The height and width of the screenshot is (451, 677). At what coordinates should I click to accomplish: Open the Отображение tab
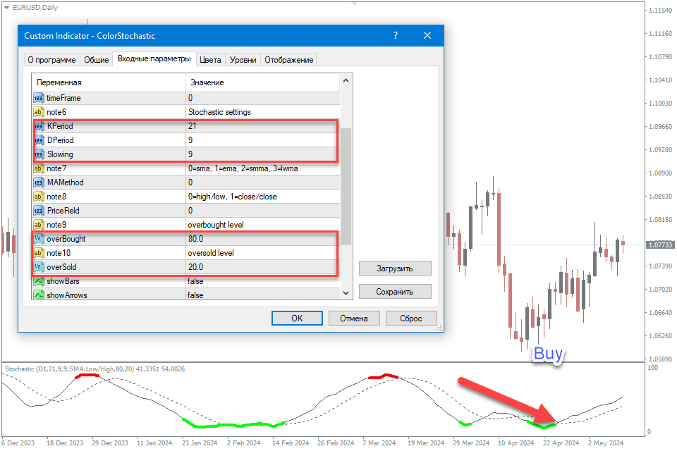pyautogui.click(x=288, y=60)
